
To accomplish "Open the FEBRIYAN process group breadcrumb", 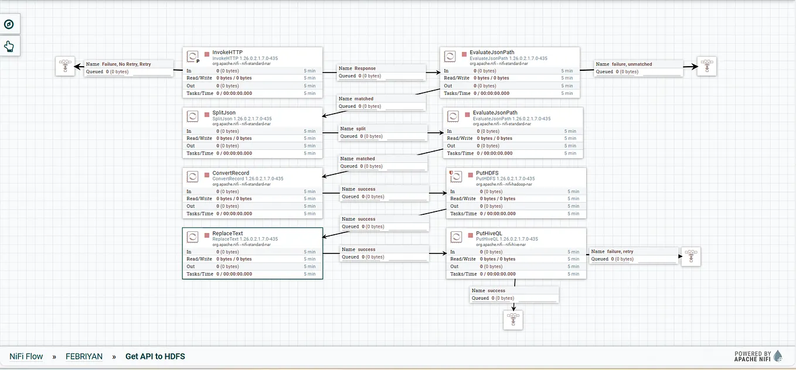I will (84, 356).
